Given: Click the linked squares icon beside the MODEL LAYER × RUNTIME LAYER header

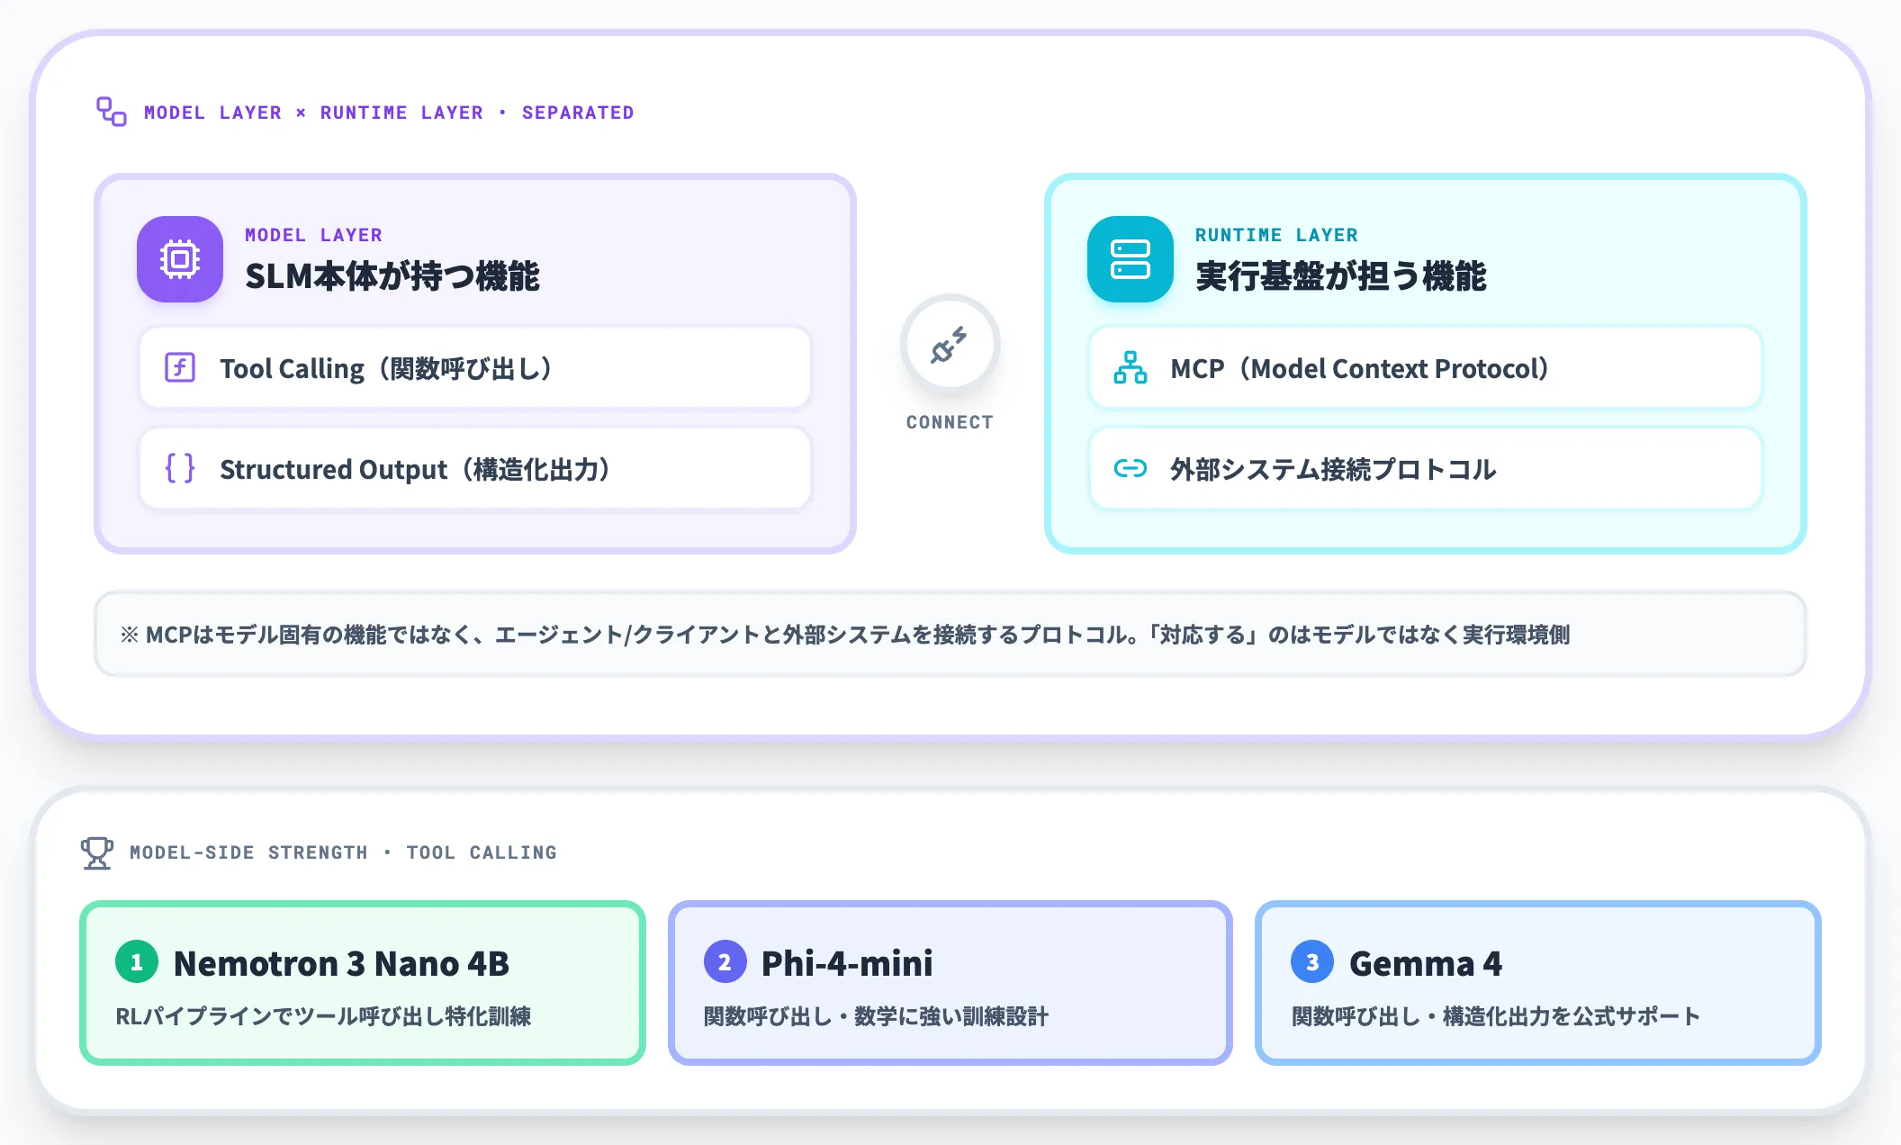Looking at the screenshot, I should [112, 112].
